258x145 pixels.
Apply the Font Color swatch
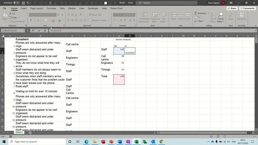pos(60,20)
